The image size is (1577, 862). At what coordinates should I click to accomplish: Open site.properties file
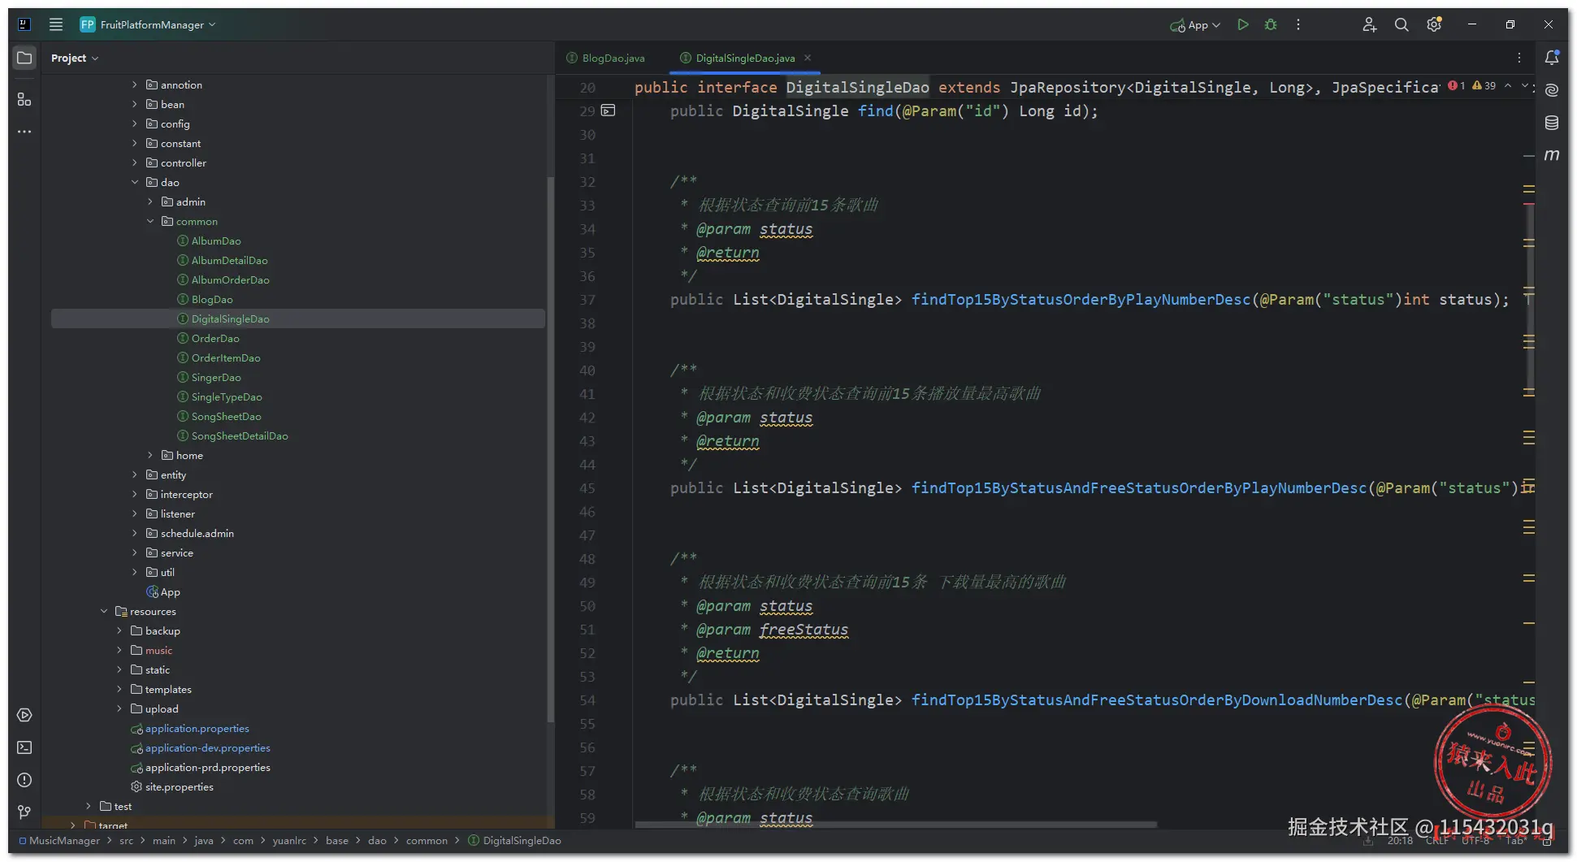(179, 786)
